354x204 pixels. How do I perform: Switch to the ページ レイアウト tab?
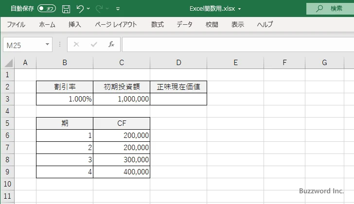pyautogui.click(x=116, y=24)
